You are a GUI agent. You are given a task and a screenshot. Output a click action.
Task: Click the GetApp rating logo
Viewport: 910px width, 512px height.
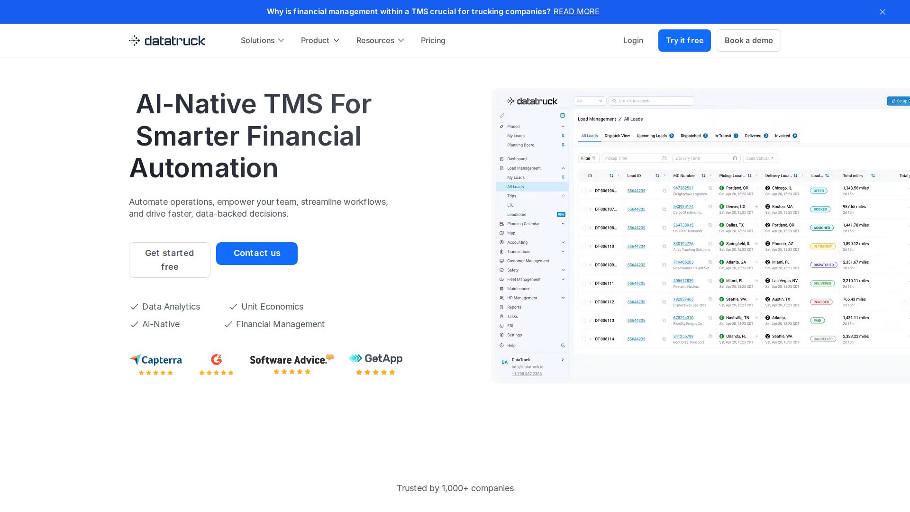point(376,359)
